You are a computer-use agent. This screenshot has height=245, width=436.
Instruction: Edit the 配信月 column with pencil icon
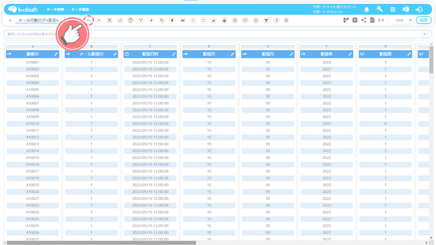[292, 54]
